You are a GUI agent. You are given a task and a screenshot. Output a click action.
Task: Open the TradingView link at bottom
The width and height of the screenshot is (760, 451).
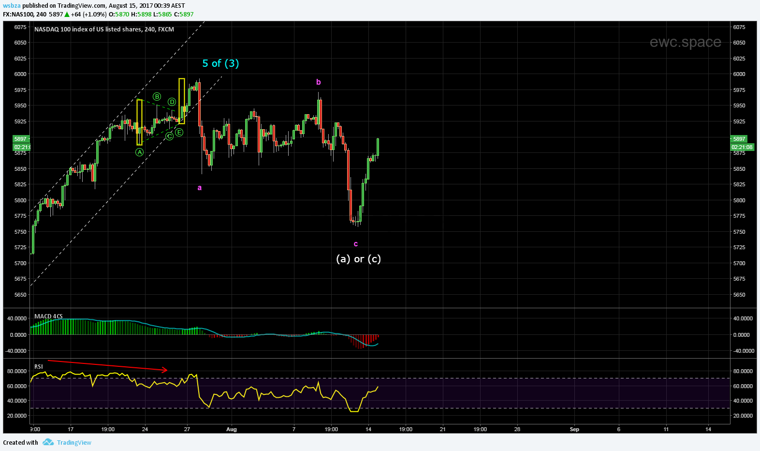pos(74,442)
